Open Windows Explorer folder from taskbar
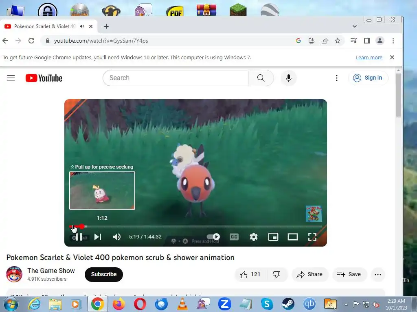417x312 pixels. (55, 304)
